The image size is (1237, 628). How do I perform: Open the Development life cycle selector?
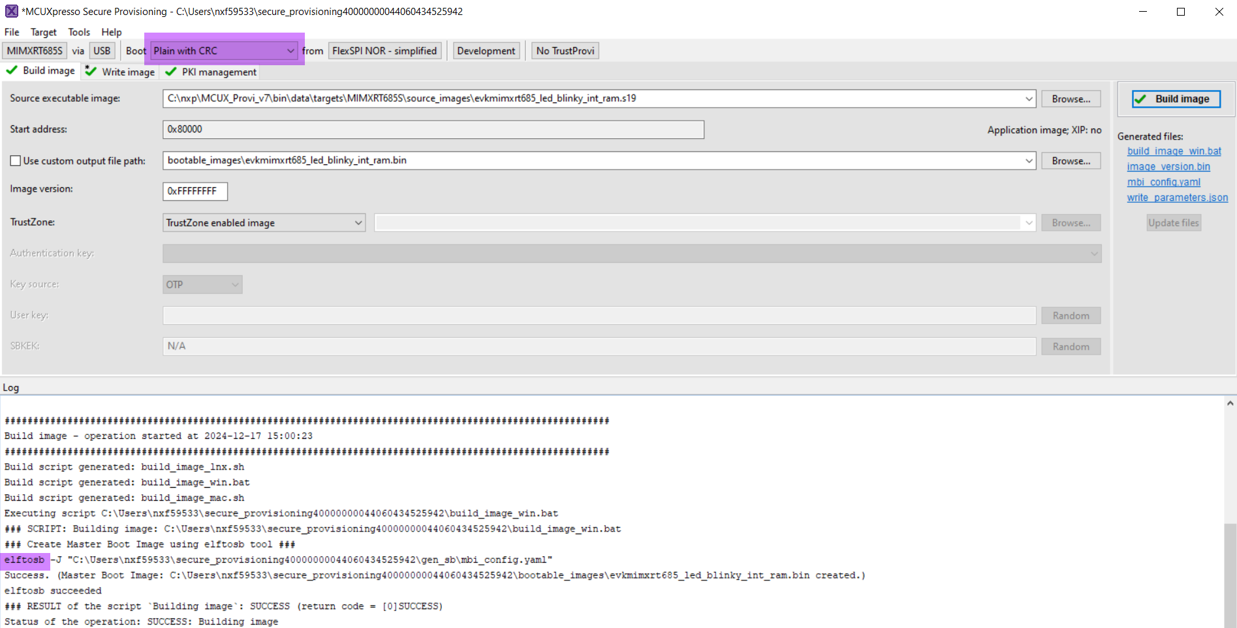point(486,50)
